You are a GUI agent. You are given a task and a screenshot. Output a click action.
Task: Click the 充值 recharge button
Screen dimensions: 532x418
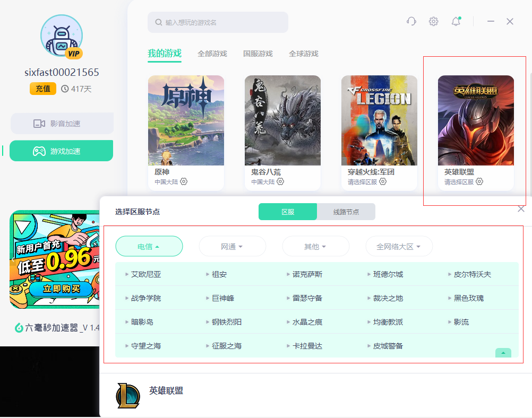point(43,89)
